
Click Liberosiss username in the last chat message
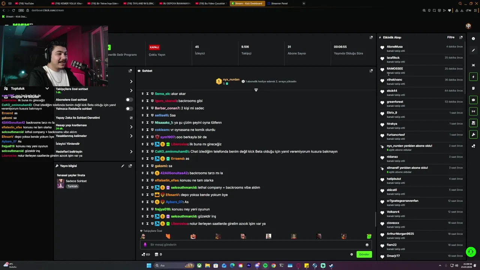179,224
